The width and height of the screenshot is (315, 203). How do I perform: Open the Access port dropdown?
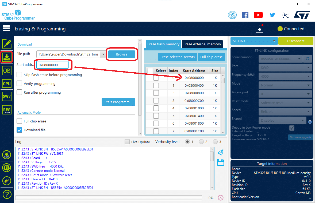pyautogui.click(x=285, y=94)
